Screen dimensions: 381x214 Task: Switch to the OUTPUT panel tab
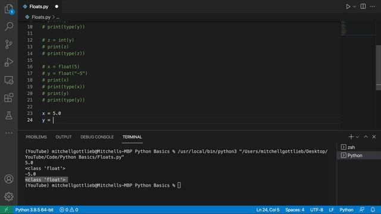coord(64,137)
